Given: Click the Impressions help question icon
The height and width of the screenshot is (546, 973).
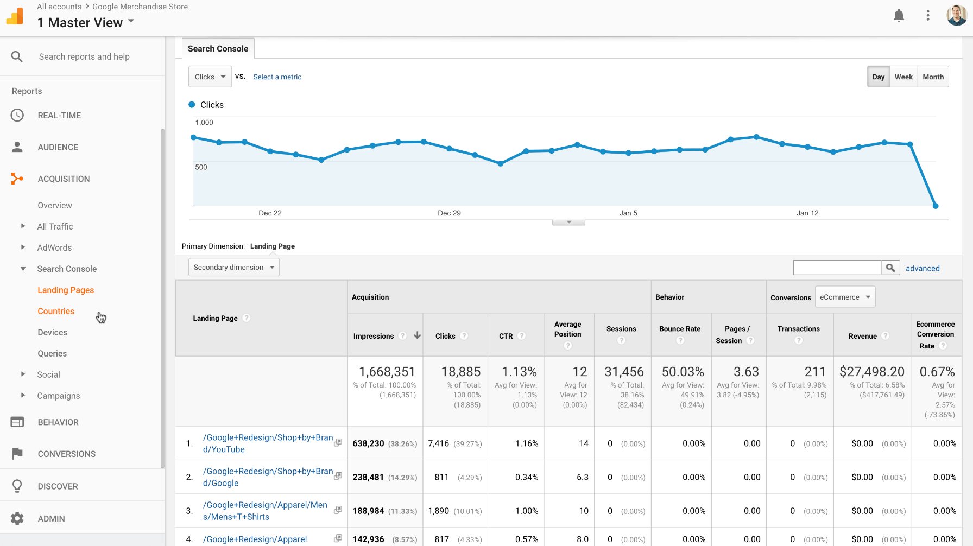Looking at the screenshot, I should [402, 336].
